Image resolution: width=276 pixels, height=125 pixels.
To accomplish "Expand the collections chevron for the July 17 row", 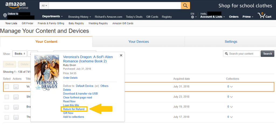I will pos(232,117).
